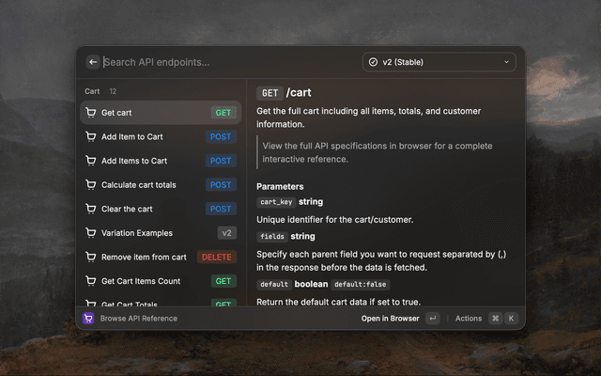This screenshot has height=376, width=601.
Task: Select the Add Items to Cart endpoint
Action: point(161,161)
